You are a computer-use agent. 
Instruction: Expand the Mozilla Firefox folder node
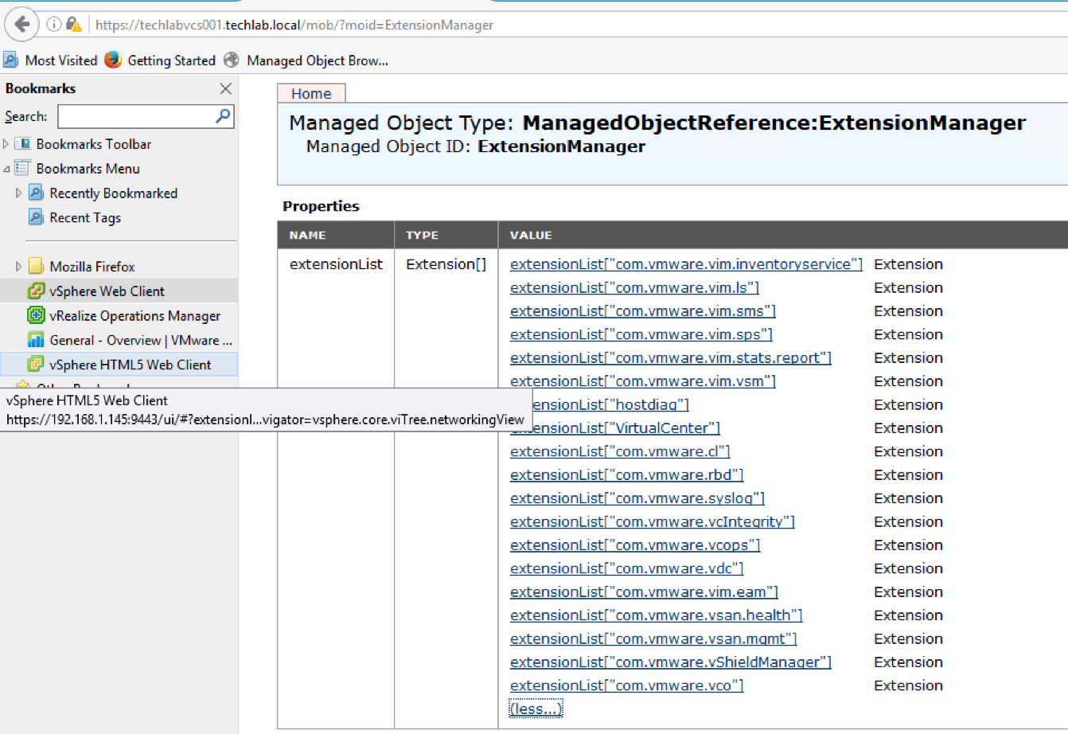(x=19, y=267)
